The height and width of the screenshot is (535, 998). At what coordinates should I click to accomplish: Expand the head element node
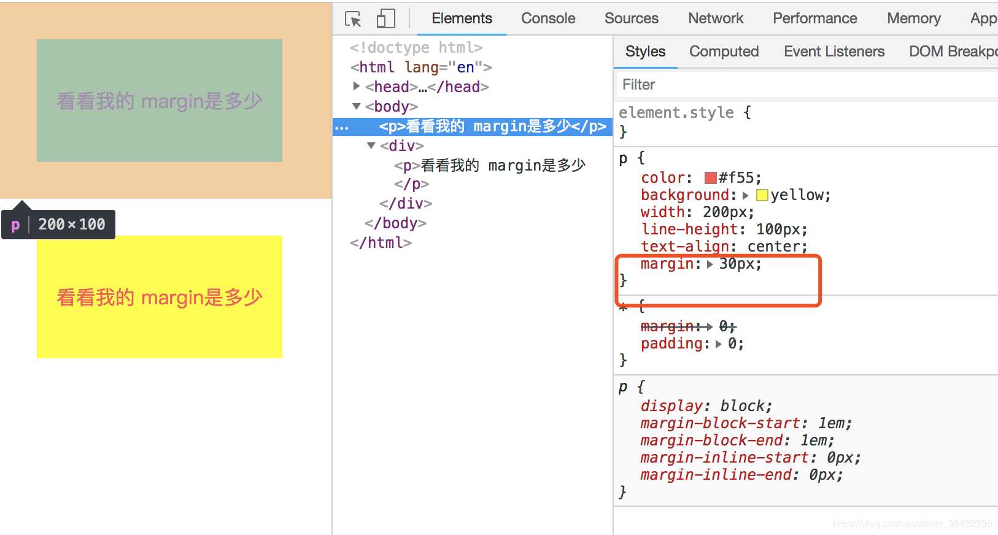coord(357,87)
